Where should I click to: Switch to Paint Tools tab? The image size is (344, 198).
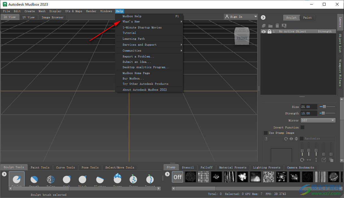(40, 167)
